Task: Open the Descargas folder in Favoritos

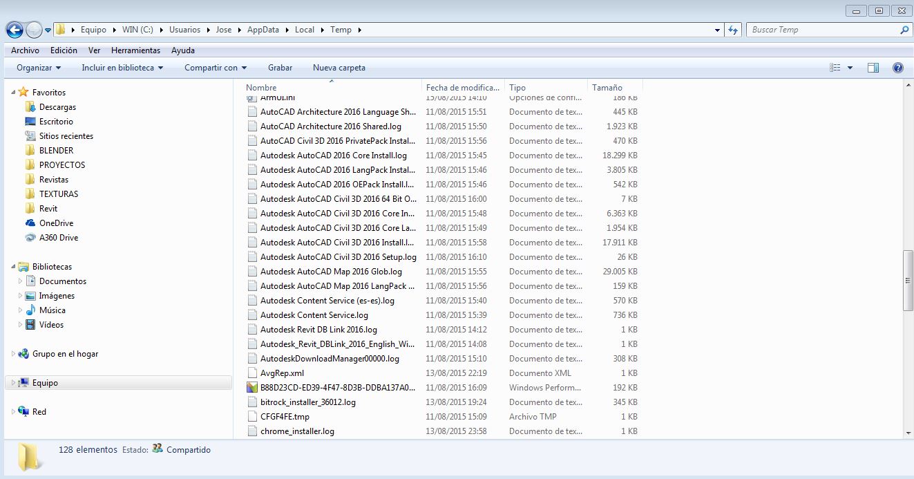Action: [x=57, y=106]
